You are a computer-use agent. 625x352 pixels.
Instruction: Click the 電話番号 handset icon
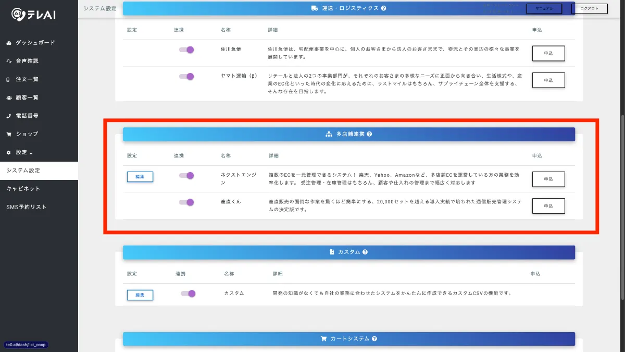(8, 116)
